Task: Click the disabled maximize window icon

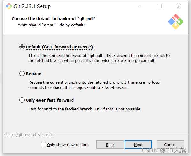Action: click(160, 6)
